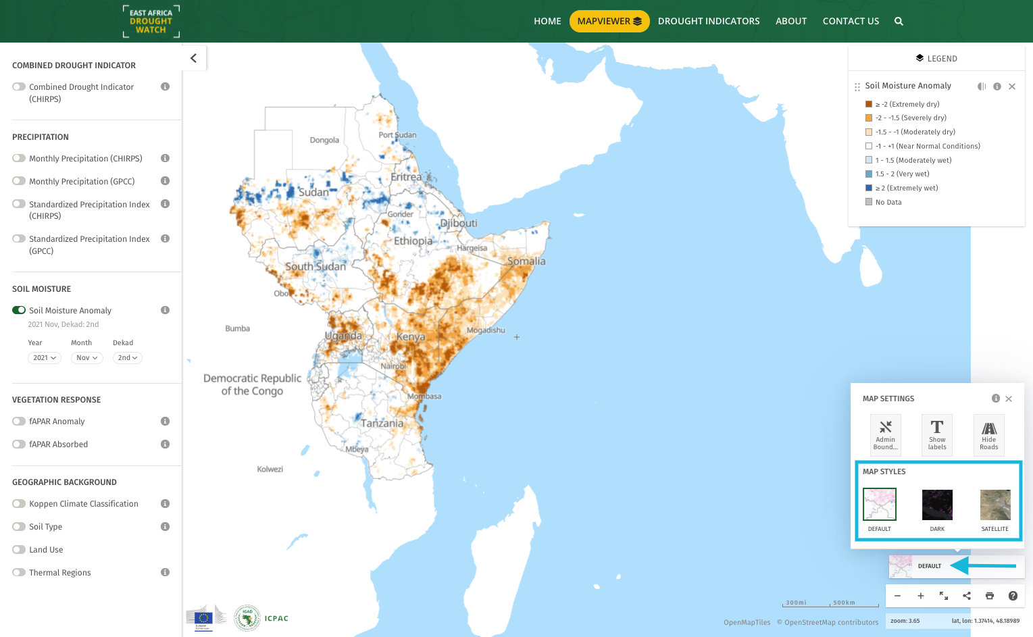Click legend info icon for Soil Moisture Anomaly

click(997, 86)
